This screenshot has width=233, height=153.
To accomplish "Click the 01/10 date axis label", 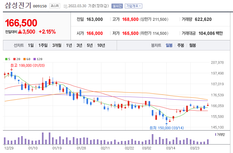I will [33, 148].
